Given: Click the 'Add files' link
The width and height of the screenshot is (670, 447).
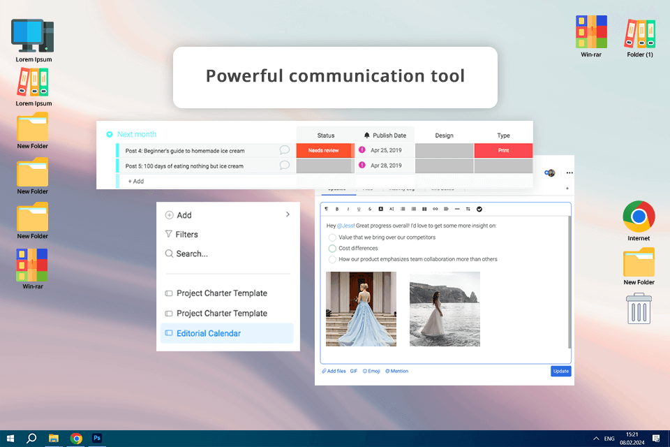Looking at the screenshot, I should coord(334,371).
